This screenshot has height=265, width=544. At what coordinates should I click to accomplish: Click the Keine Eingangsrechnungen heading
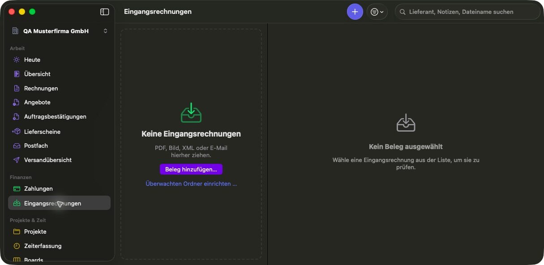[x=191, y=134]
